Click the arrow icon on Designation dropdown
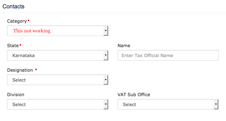 (106, 80)
